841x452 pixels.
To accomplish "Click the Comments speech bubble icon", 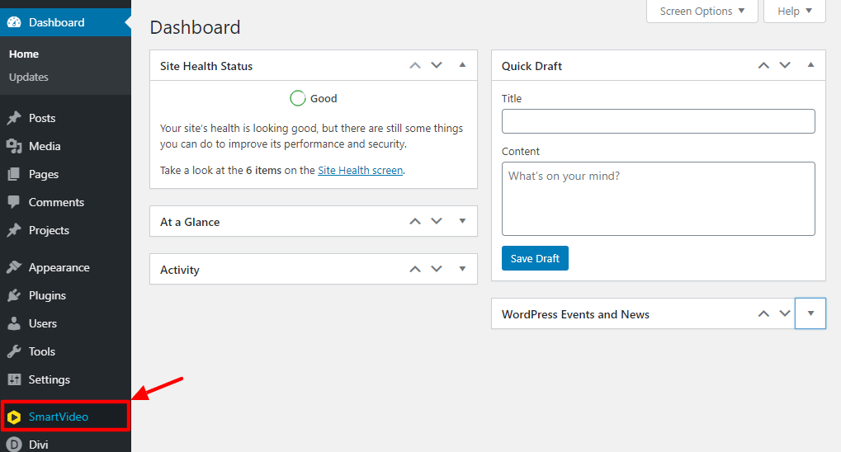I will [14, 202].
